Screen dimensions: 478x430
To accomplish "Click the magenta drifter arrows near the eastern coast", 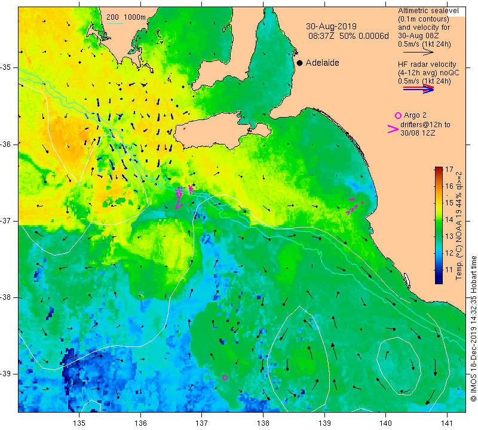I will pos(354,205).
